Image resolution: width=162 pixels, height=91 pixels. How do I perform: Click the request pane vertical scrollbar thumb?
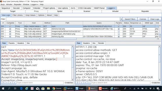pyautogui.click(x=72, y=57)
